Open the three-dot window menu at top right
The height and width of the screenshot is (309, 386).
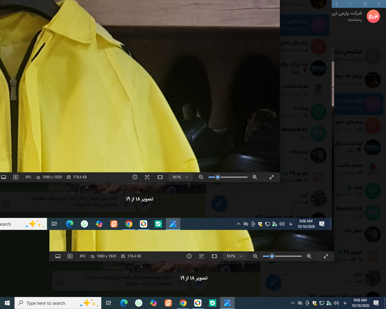[x=336, y=4]
